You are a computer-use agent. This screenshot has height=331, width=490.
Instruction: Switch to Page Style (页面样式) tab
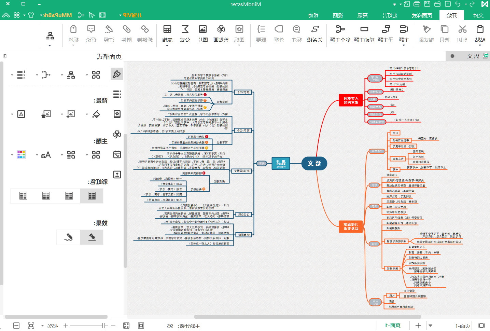coord(422,15)
